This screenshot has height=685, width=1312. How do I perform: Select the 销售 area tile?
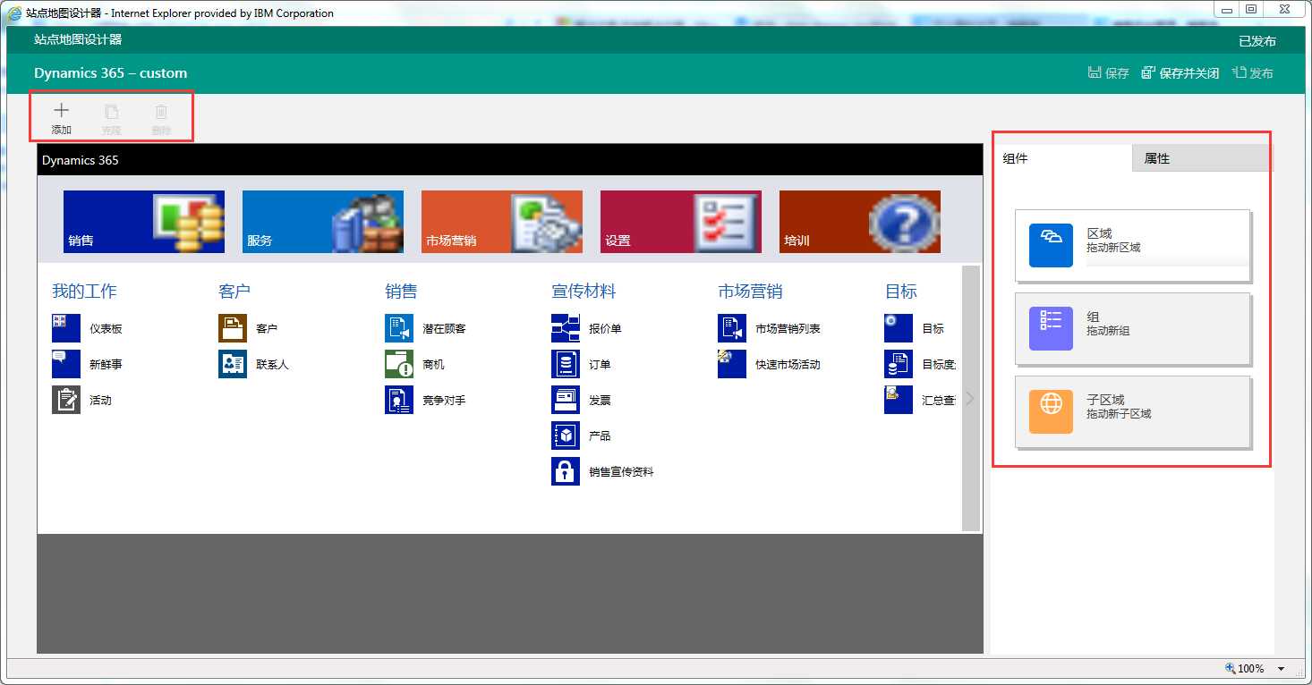pyautogui.click(x=144, y=222)
